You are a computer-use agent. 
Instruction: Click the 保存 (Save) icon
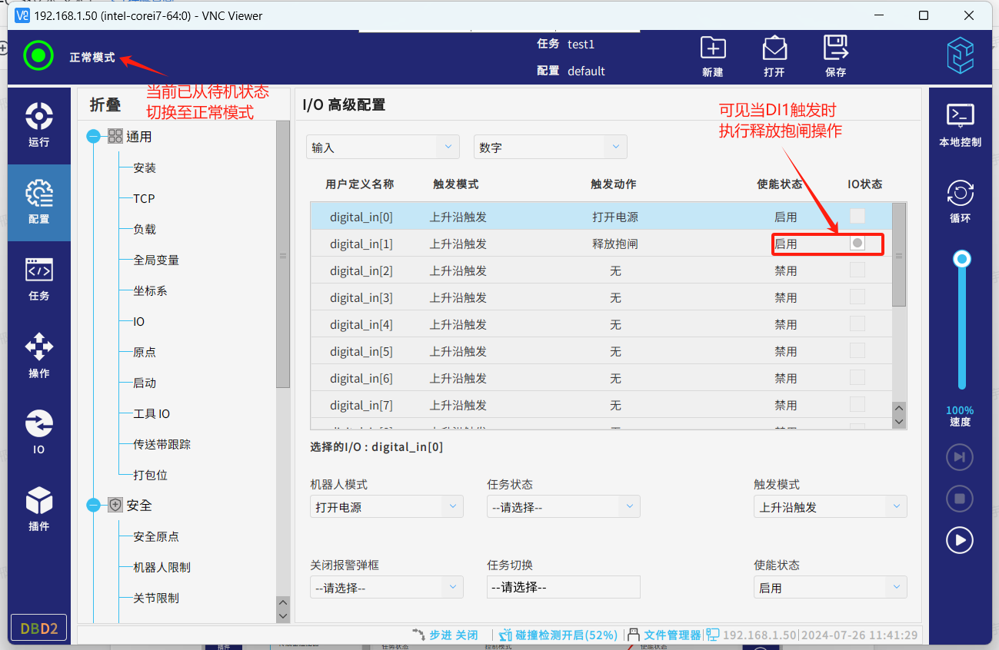pyautogui.click(x=835, y=56)
